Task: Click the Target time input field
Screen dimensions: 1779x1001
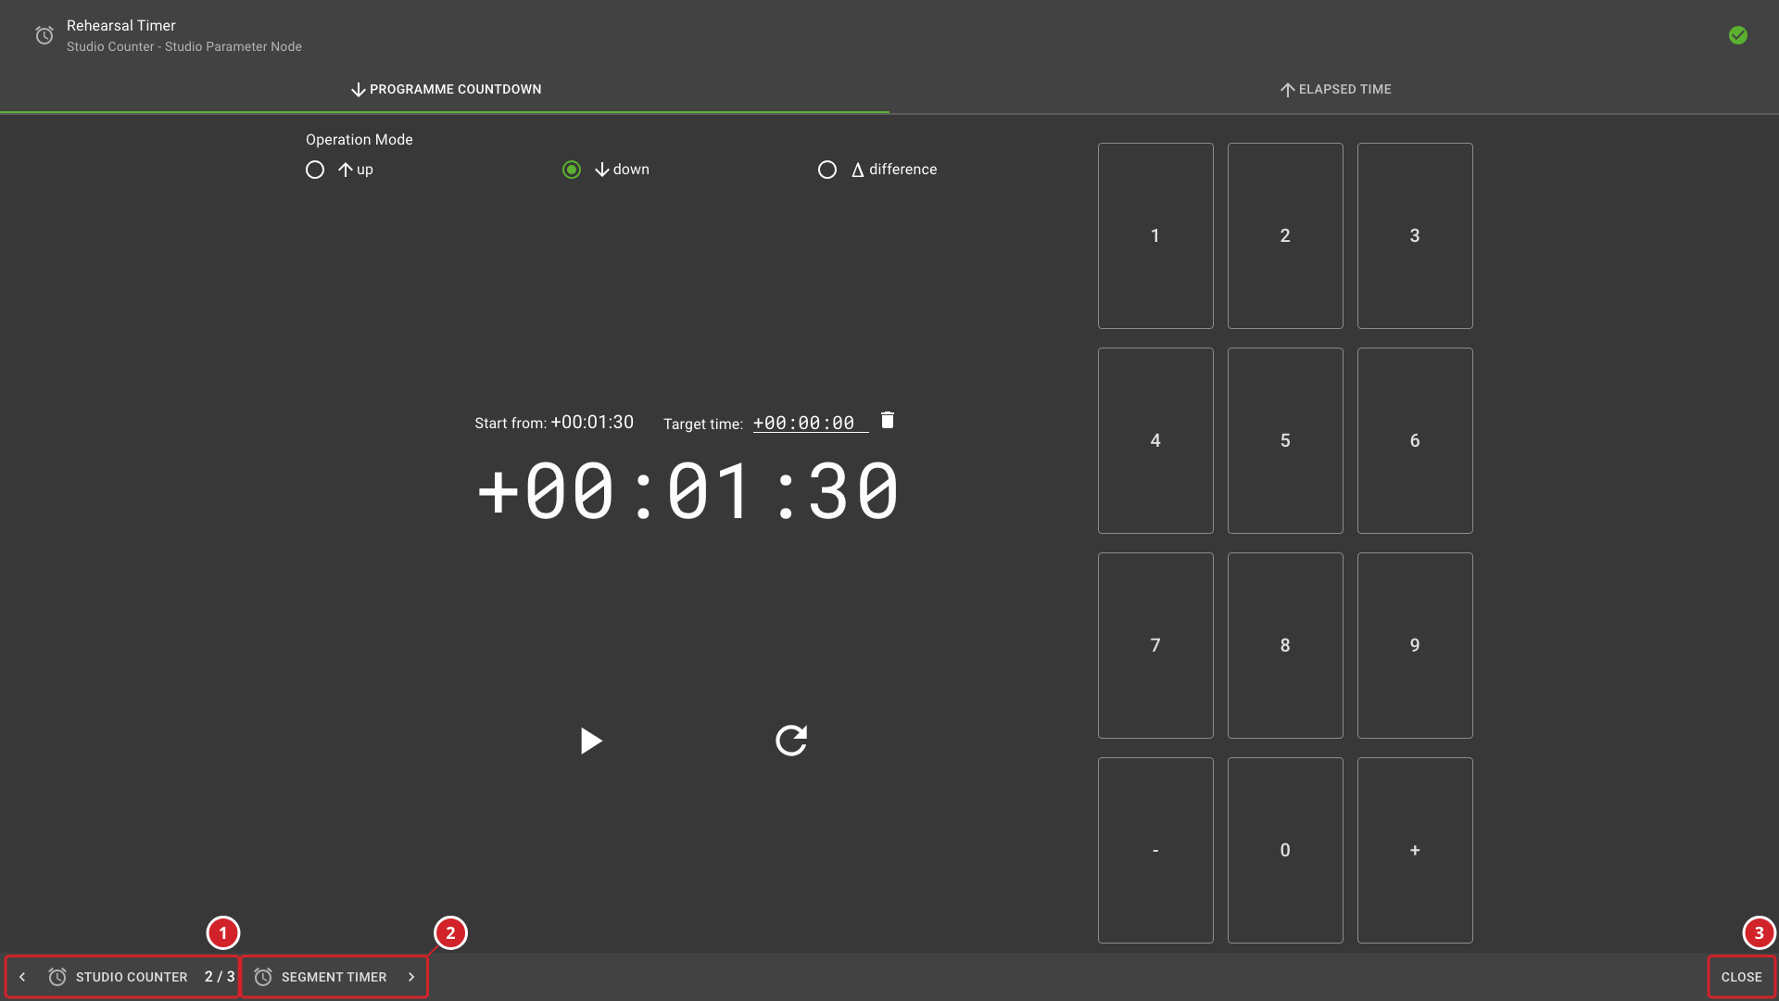Action: [811, 423]
